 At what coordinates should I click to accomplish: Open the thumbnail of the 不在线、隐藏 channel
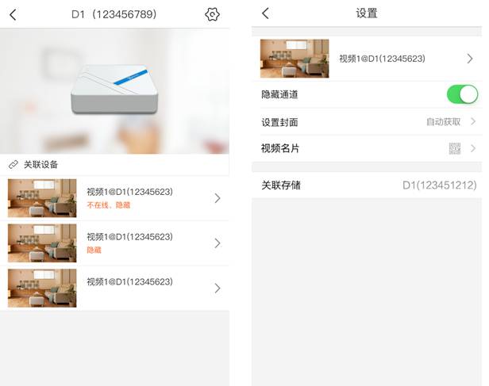(x=42, y=198)
